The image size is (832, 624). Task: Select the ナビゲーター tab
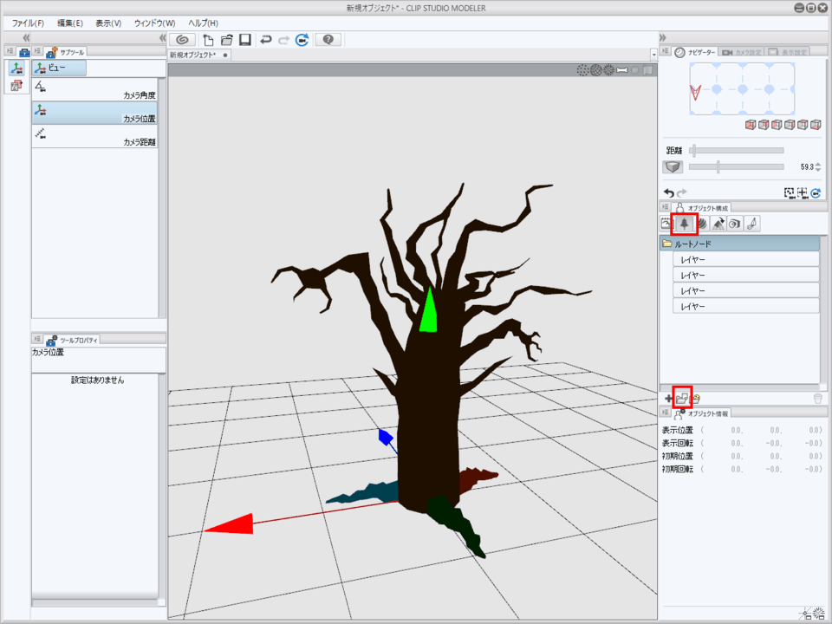point(695,52)
